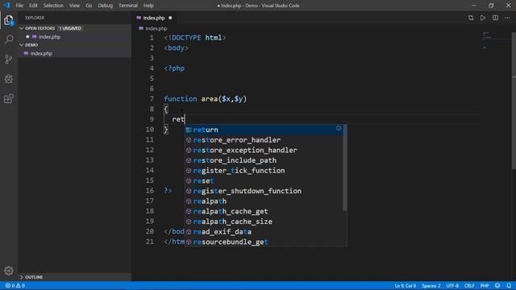
Task: Open the Selection menu
Action: click(x=53, y=6)
